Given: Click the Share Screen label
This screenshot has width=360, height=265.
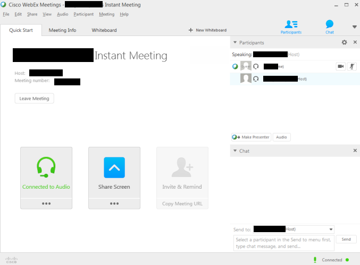Looking at the screenshot, I should click(114, 187).
